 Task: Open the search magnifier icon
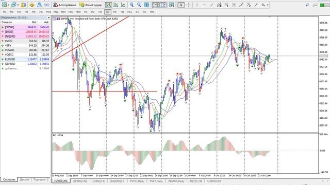coord(307,5)
